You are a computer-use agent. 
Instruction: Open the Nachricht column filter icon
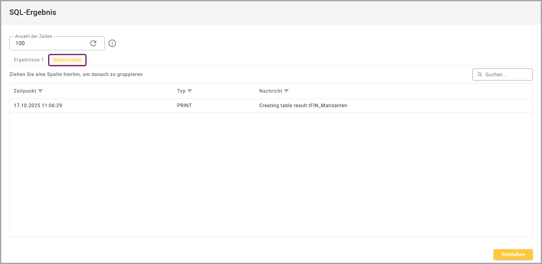click(x=286, y=91)
